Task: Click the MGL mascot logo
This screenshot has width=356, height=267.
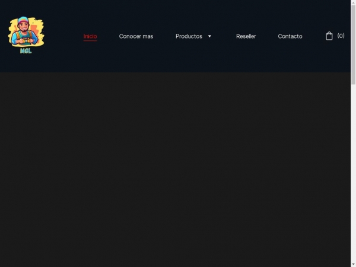Action: [26, 36]
